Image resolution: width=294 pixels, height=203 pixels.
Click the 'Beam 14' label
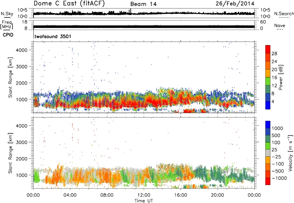[143, 4]
